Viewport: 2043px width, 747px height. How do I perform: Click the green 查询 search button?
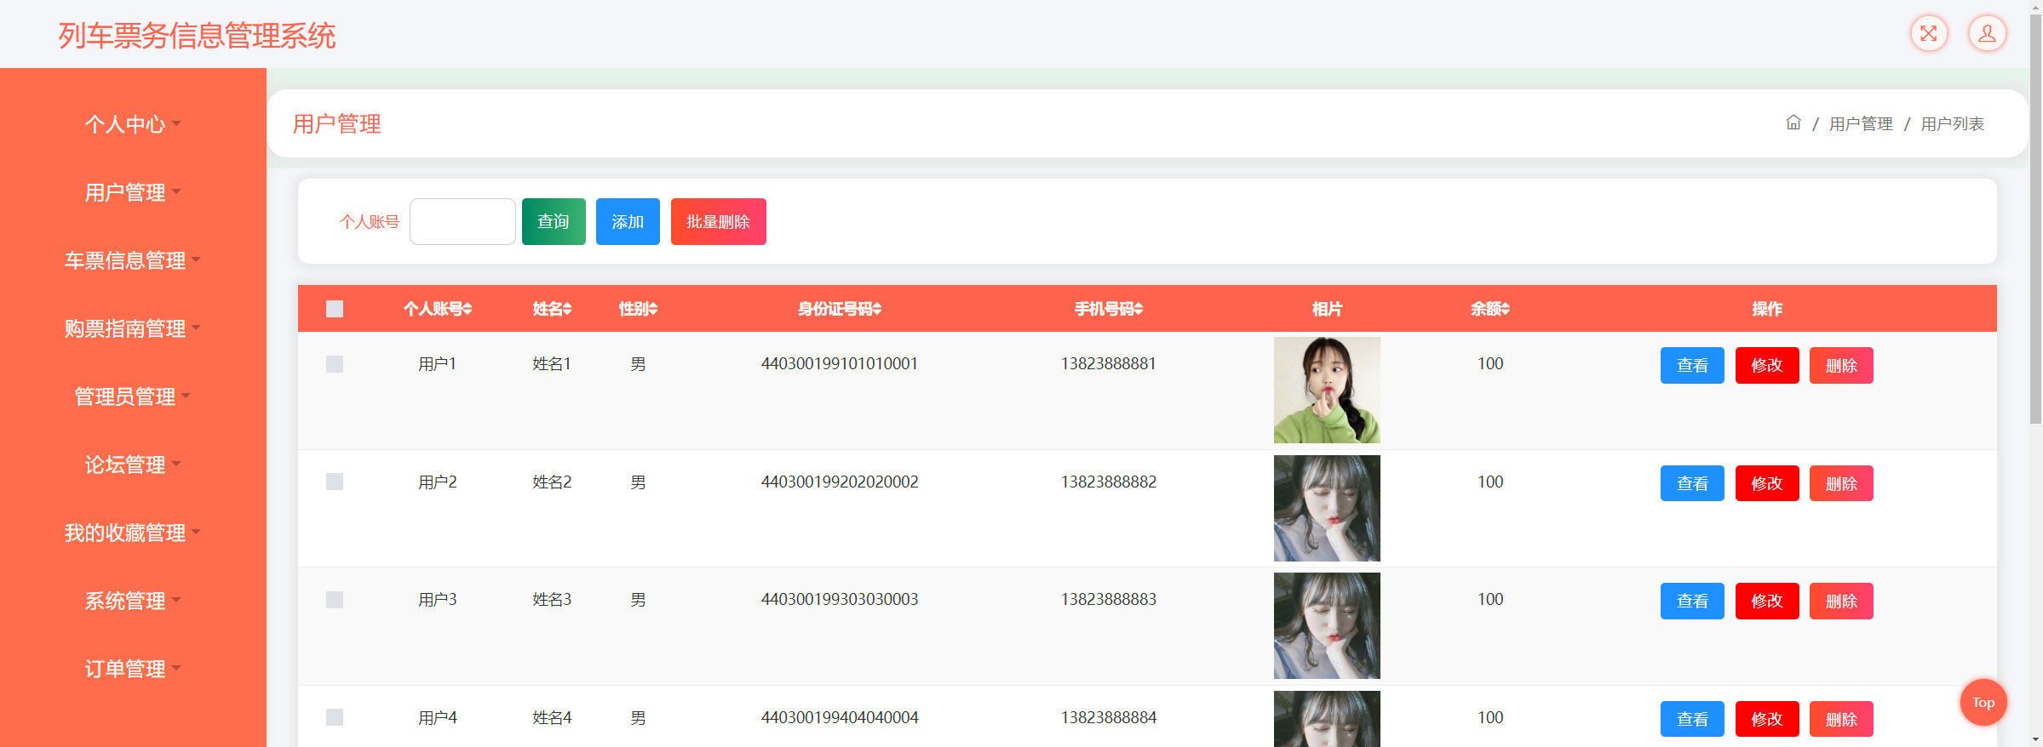(554, 221)
